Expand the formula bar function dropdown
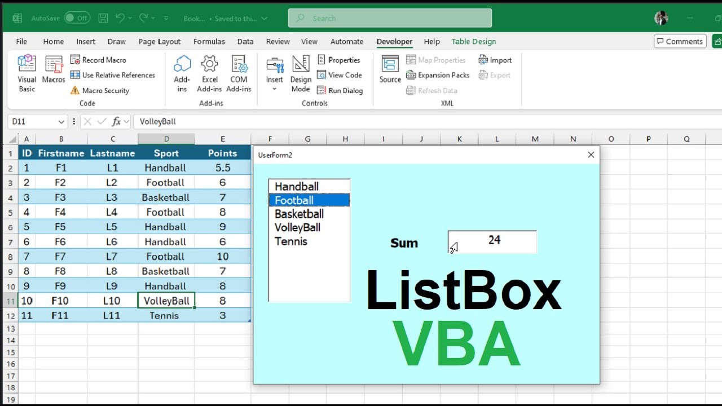The width and height of the screenshot is (722, 406). coord(127,121)
